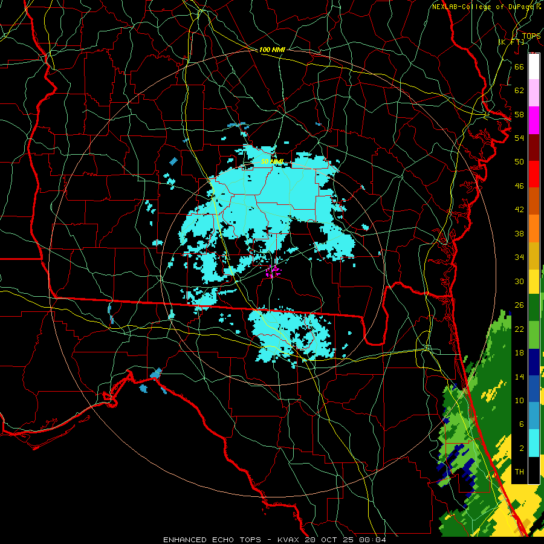
Task: Click the '14' scale value
Action: point(519,377)
